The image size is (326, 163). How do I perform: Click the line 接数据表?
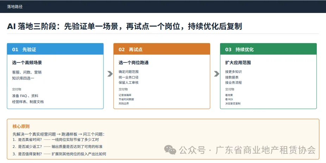tap(232, 77)
